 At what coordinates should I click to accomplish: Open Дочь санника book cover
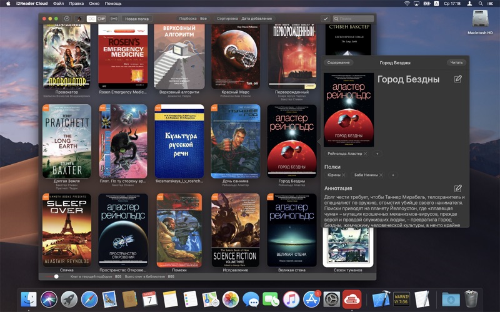click(236, 141)
